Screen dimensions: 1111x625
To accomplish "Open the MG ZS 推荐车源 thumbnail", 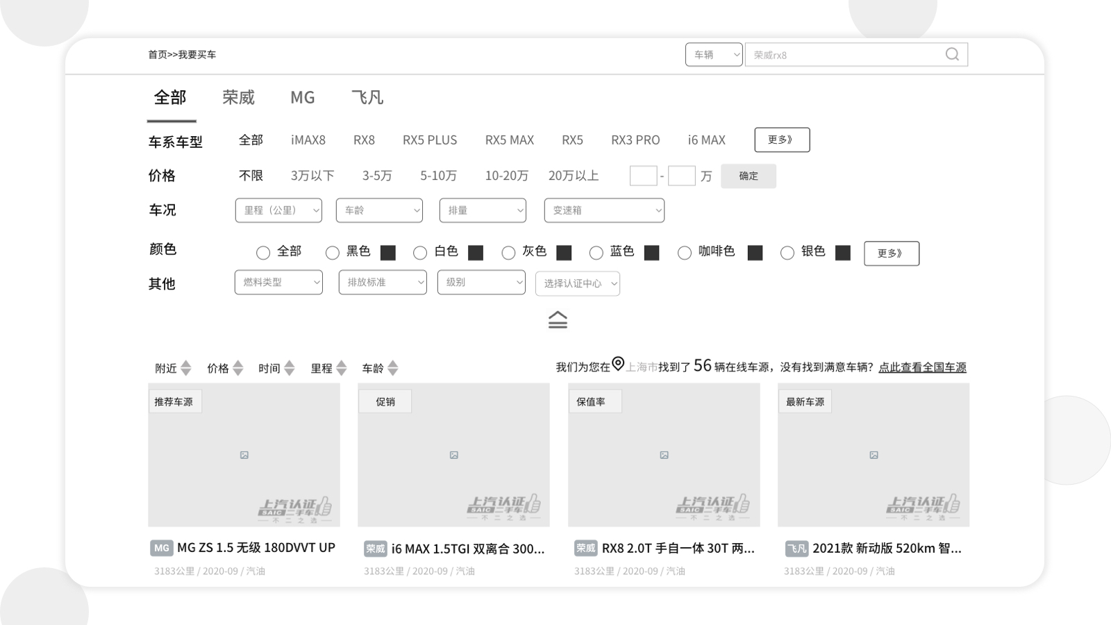I will tap(244, 455).
